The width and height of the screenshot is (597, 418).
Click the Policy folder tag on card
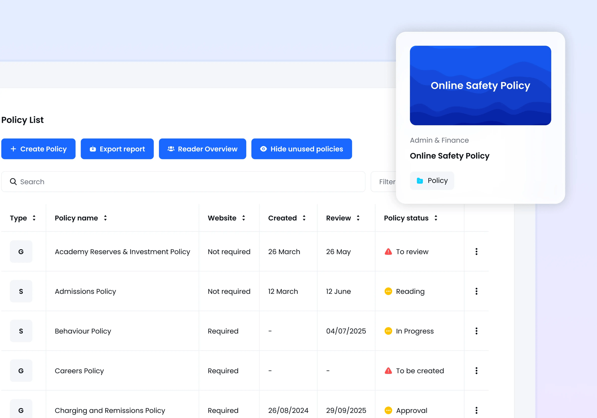coord(432,181)
